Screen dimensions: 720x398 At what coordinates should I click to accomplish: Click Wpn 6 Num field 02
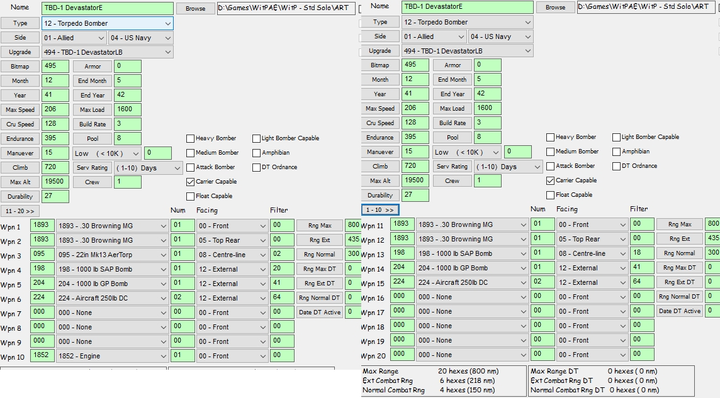tap(183, 298)
